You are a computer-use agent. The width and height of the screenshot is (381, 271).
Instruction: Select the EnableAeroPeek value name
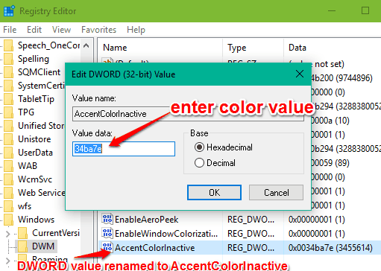click(x=147, y=220)
